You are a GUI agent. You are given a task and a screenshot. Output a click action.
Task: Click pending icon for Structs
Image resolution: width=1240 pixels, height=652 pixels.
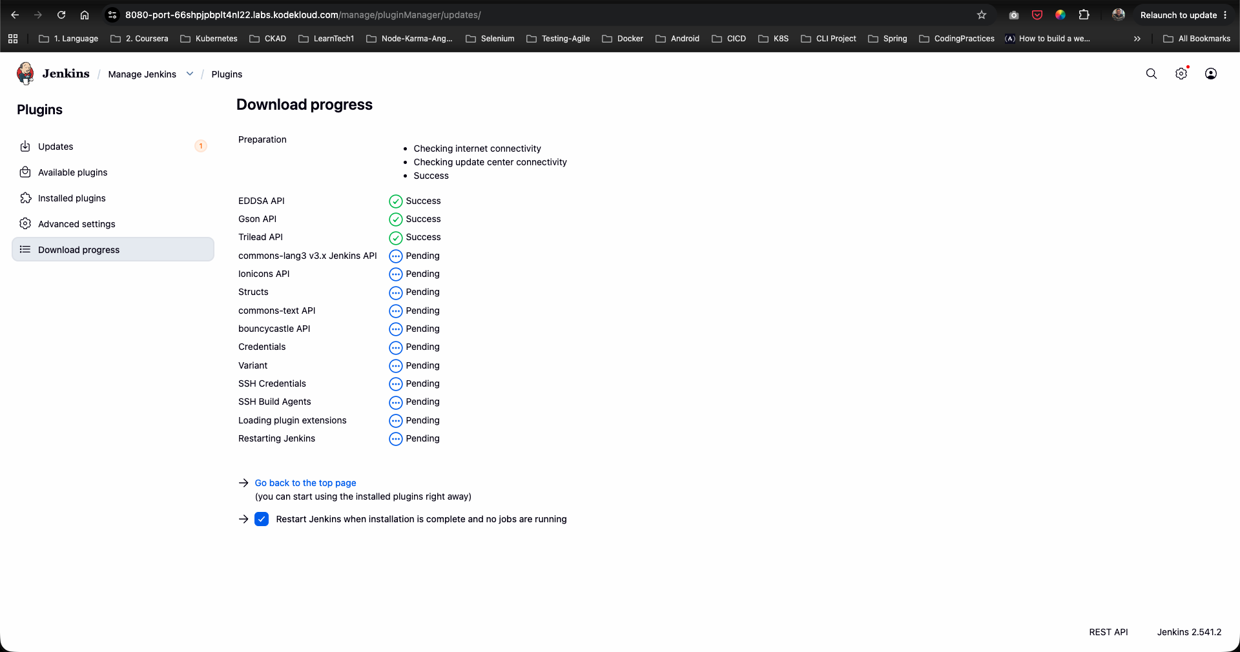click(x=396, y=292)
